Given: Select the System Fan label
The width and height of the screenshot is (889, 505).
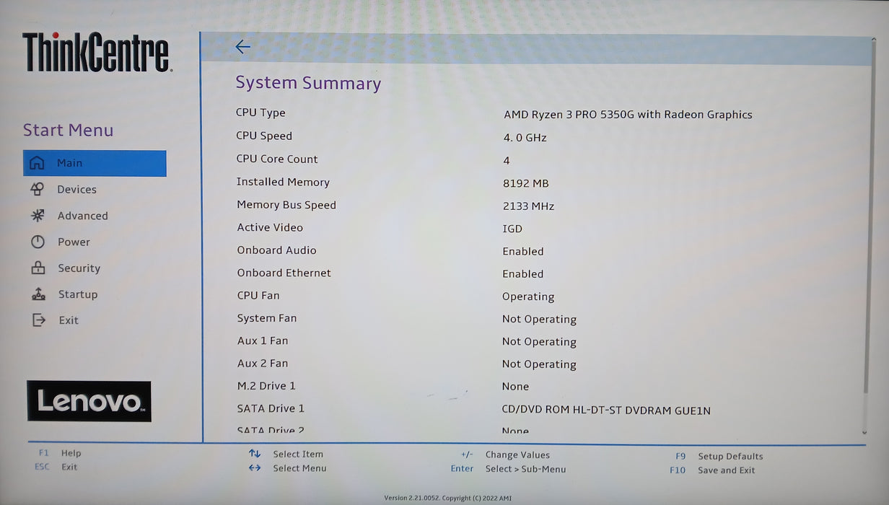Looking at the screenshot, I should [x=267, y=318].
